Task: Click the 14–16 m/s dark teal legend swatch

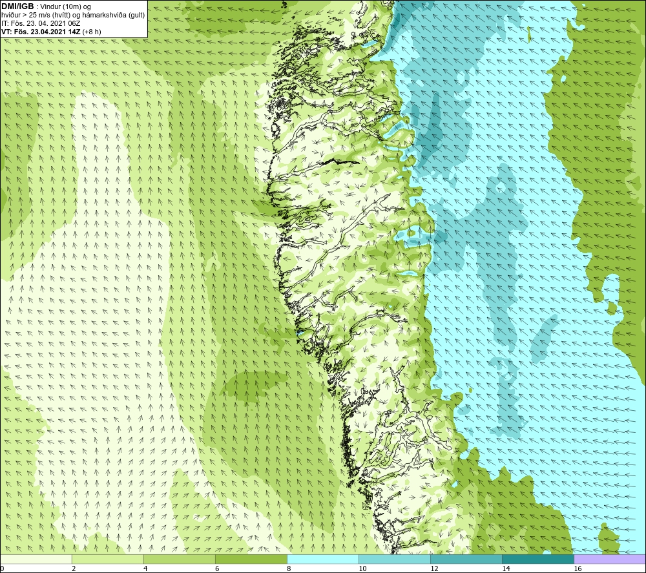Action: click(538, 559)
